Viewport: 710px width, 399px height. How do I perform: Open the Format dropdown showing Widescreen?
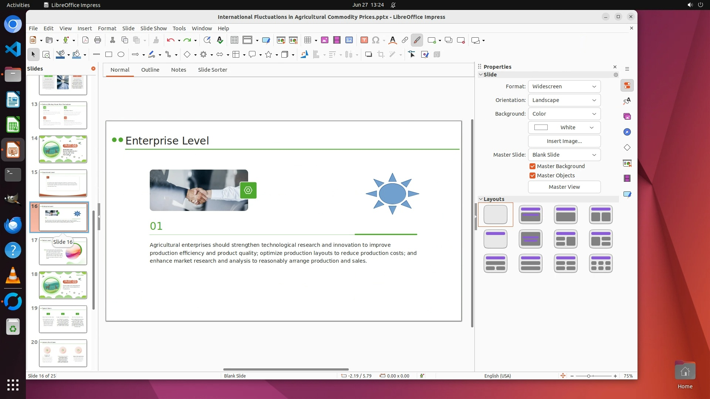click(564, 86)
